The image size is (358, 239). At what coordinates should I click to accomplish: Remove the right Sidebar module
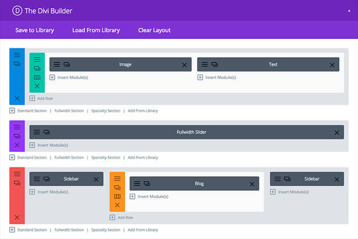[337, 180]
